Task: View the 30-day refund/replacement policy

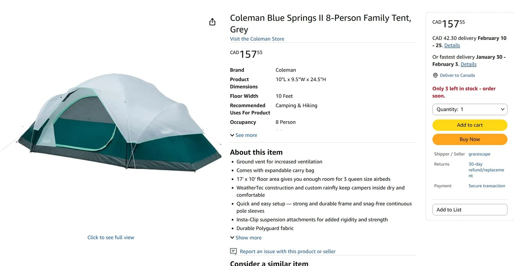Action: (x=486, y=170)
